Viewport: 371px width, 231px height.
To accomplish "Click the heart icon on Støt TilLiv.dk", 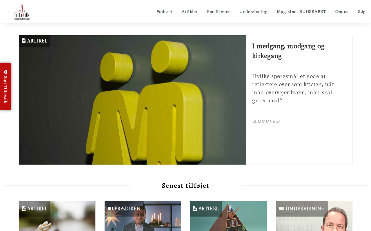I will (x=5, y=72).
